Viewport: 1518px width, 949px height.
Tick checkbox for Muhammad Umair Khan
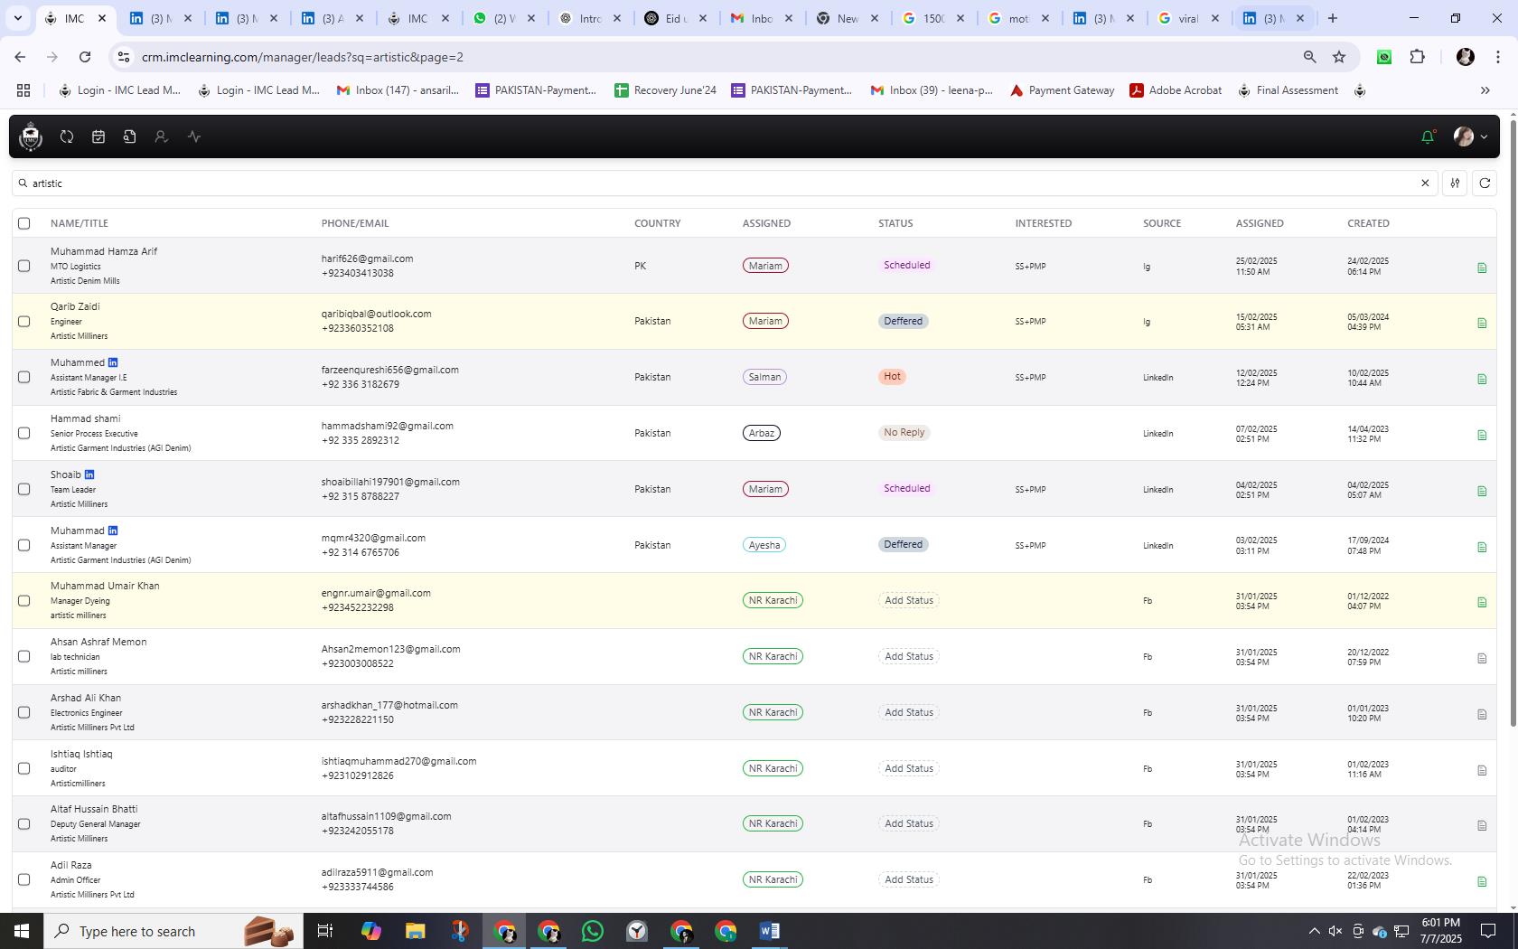[24, 600]
